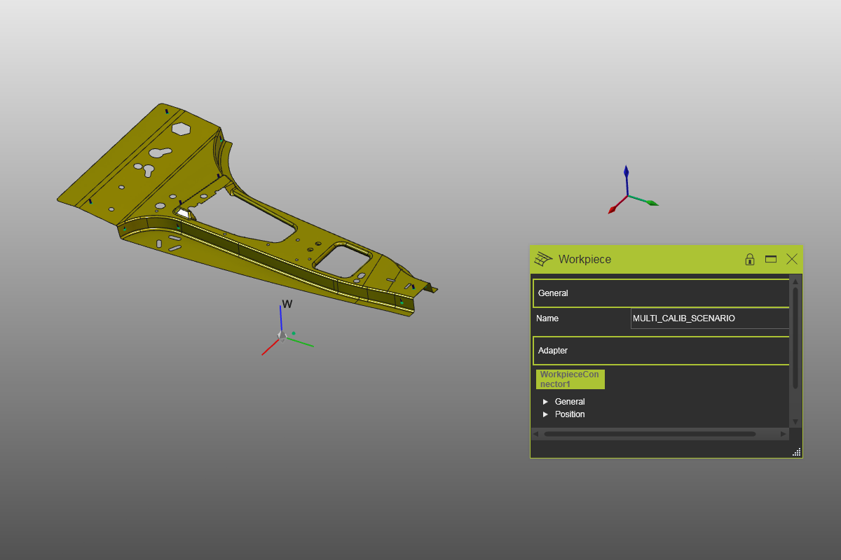Click the horizontal scrollbar right arrow

(x=784, y=434)
